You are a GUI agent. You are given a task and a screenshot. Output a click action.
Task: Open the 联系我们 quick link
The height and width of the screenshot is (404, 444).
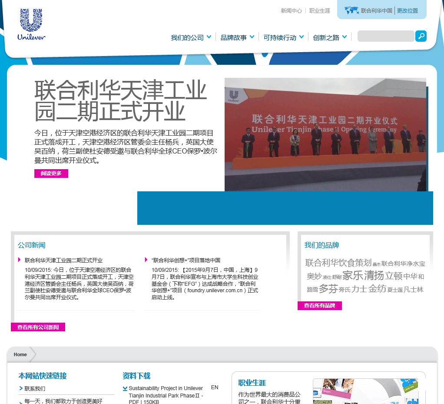pos(35,388)
